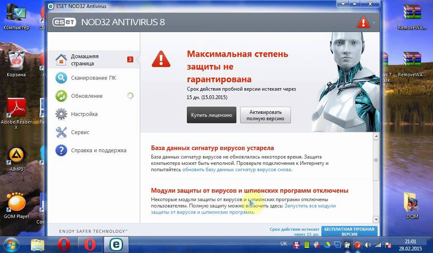Click the Срок действия истекает link
Viewport: 433px width, 253px height.
click(294, 231)
